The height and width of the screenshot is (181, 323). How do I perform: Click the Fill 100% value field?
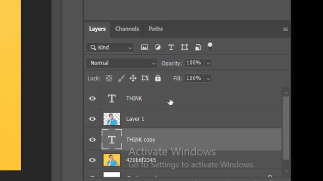tap(194, 78)
